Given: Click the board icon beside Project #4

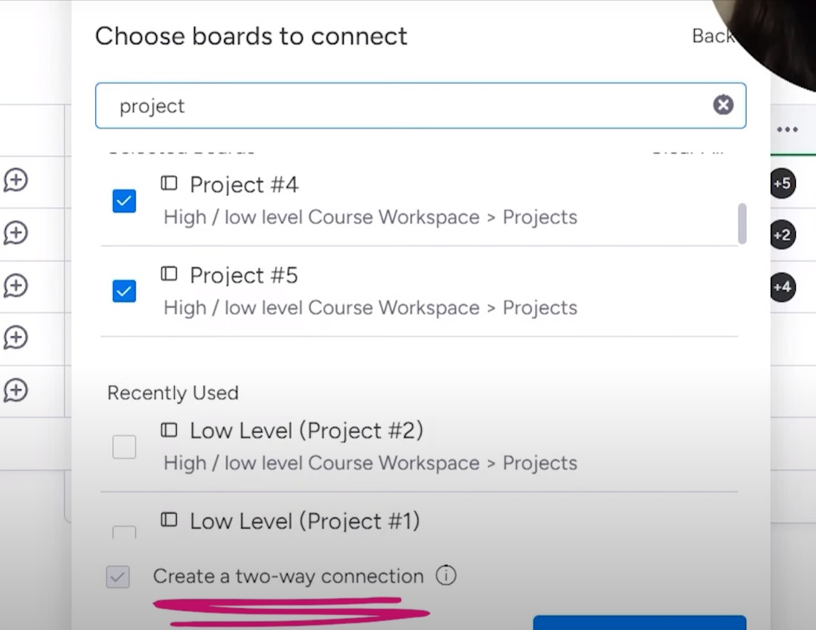Looking at the screenshot, I should (169, 183).
